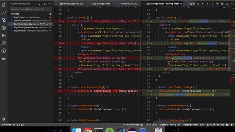Click the Open File icon in the editor toolbar

[198, 4]
